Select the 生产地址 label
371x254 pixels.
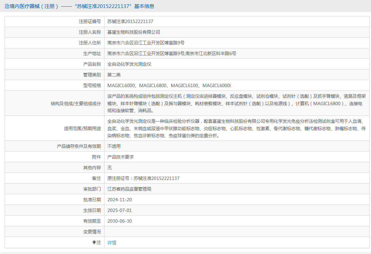click(92, 53)
